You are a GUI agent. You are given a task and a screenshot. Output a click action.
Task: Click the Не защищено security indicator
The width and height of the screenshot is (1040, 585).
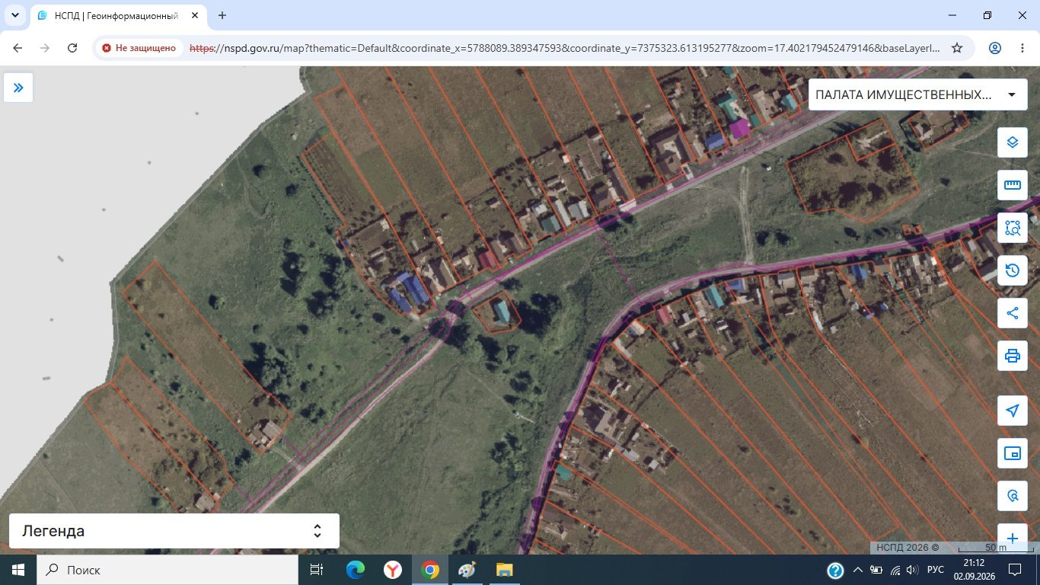(x=139, y=48)
